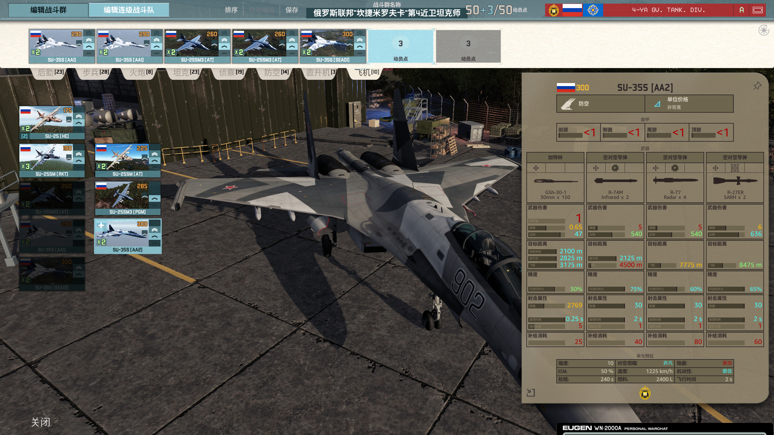
Task: Open the 火炮 [8] category tab
Action: pyautogui.click(x=141, y=72)
